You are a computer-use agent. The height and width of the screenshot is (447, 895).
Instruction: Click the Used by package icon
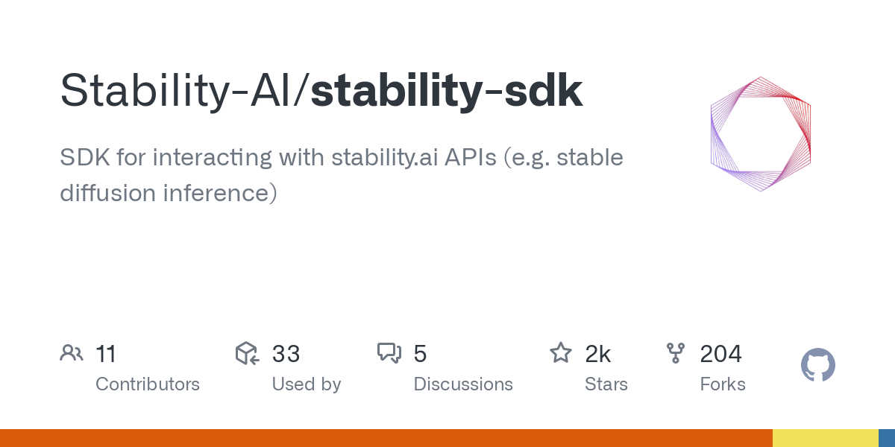[247, 353]
